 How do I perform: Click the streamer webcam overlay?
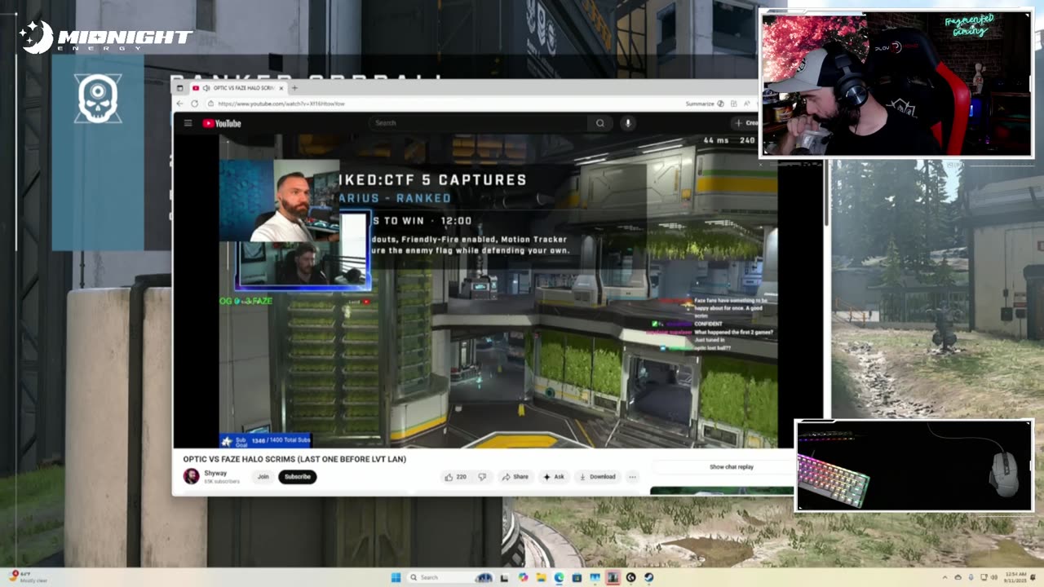896,84
